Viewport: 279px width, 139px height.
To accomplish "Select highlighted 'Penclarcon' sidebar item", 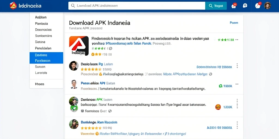I will [x=46, y=61].
